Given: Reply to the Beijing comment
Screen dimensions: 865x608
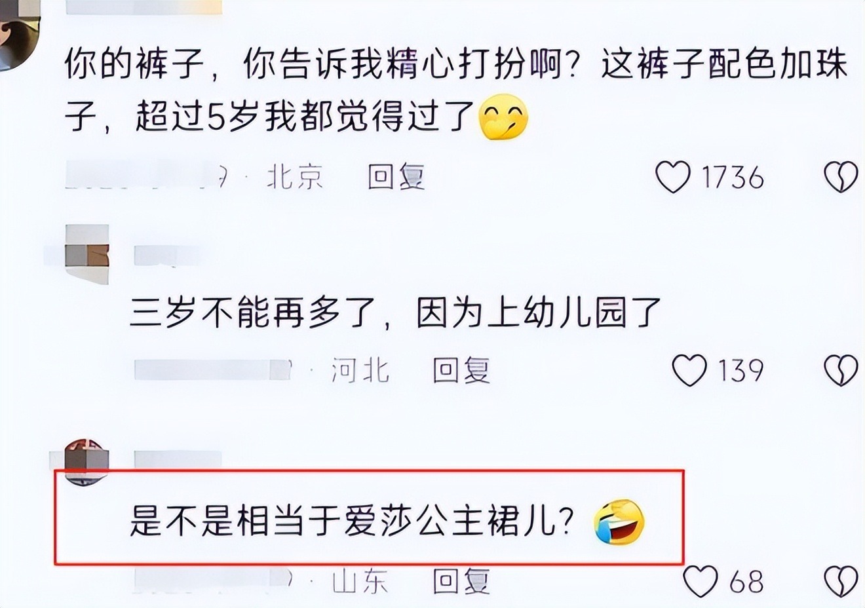Looking at the screenshot, I should tap(396, 177).
